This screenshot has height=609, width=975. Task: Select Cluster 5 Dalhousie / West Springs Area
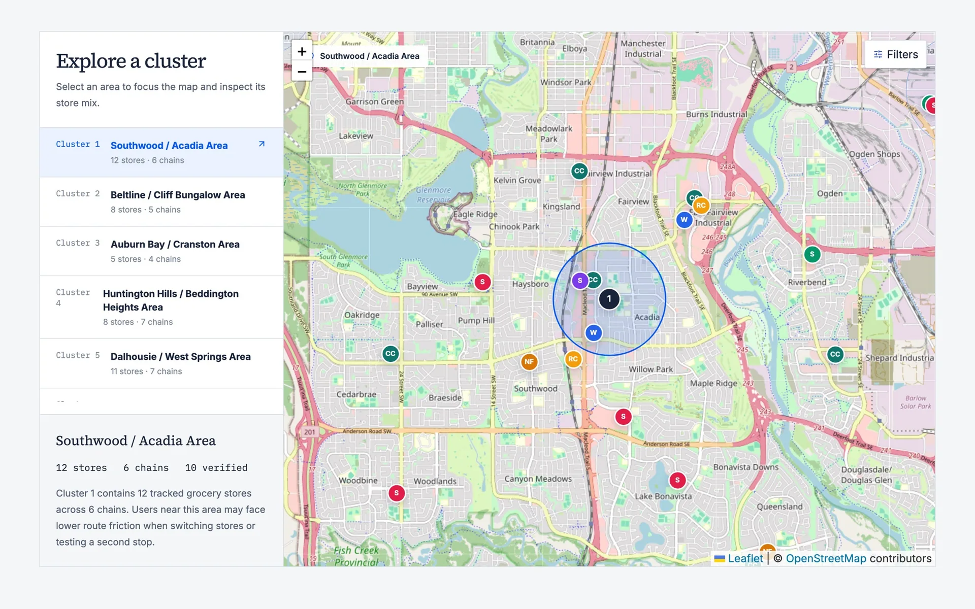coord(161,363)
